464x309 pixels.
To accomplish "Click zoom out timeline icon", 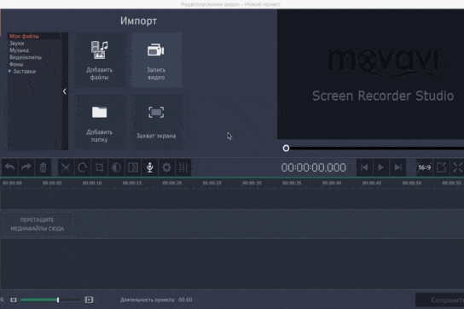I will point(14,300).
